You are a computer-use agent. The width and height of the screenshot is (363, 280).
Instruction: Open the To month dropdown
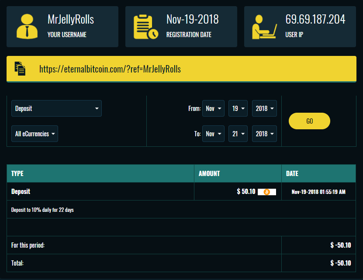213,134
